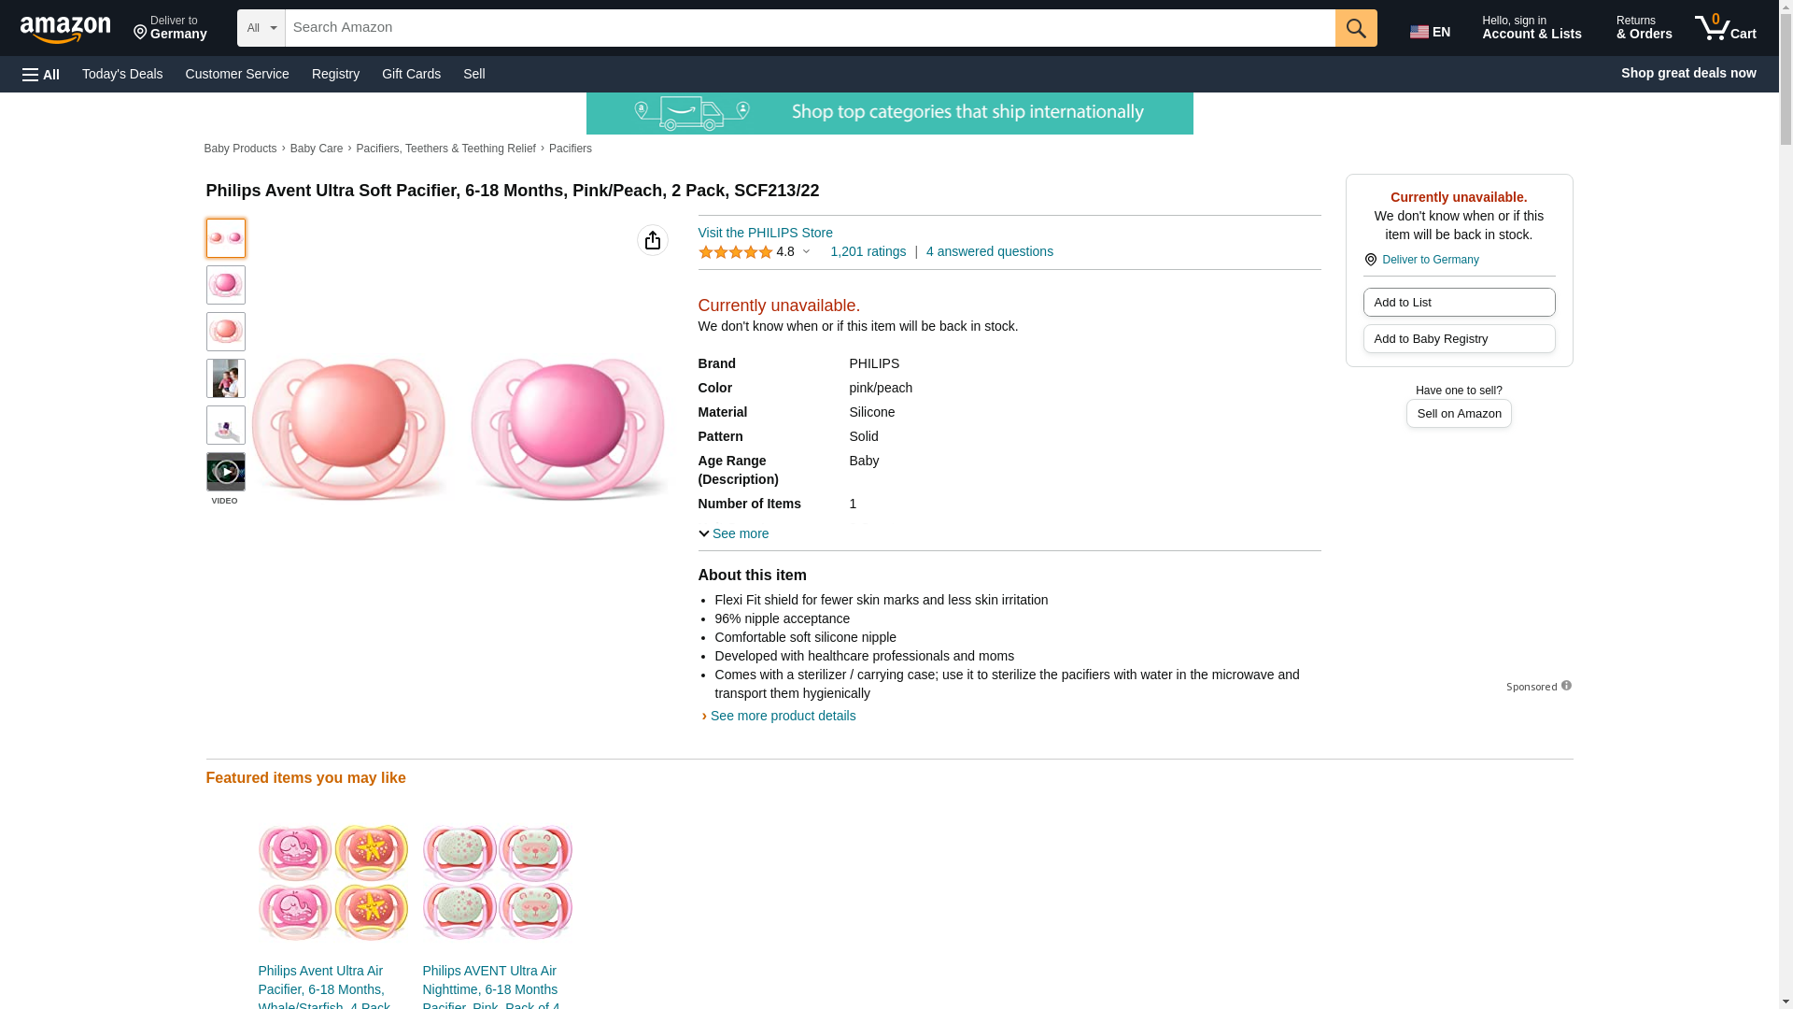
Task: Open the All search category dropdown
Action: point(261,28)
